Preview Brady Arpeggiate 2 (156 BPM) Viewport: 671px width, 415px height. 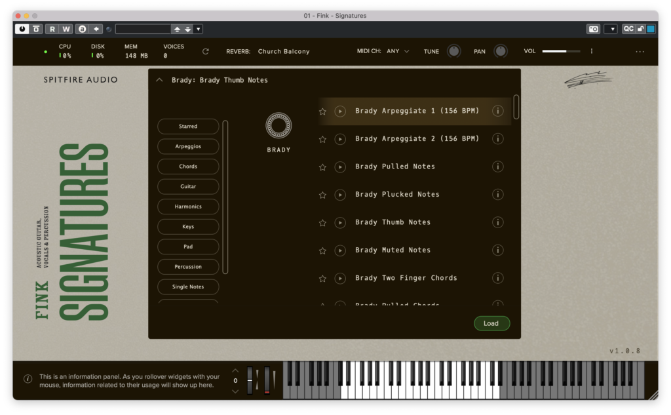pyautogui.click(x=340, y=139)
